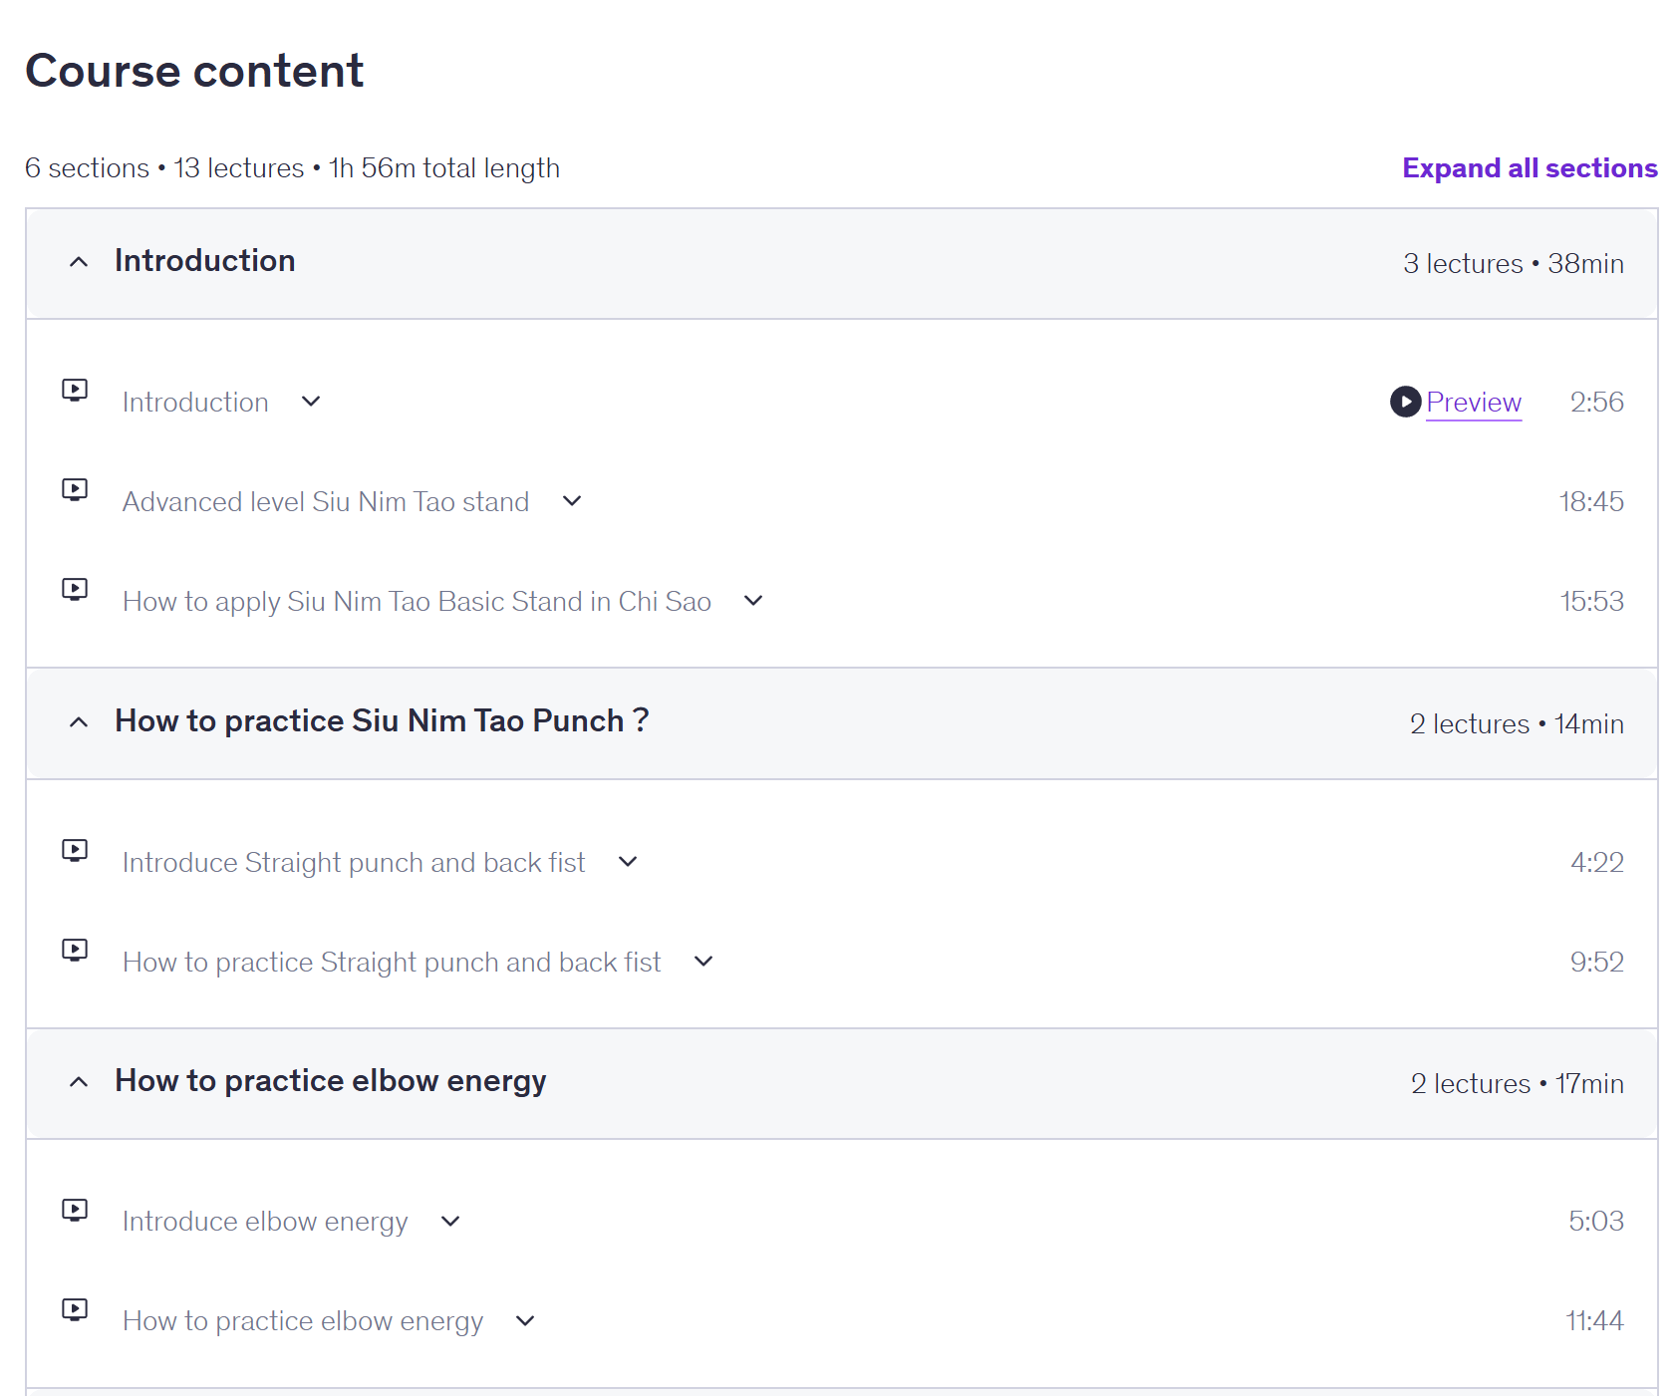
Task: Expand description chevron for Introduction lecture
Action: click(311, 402)
